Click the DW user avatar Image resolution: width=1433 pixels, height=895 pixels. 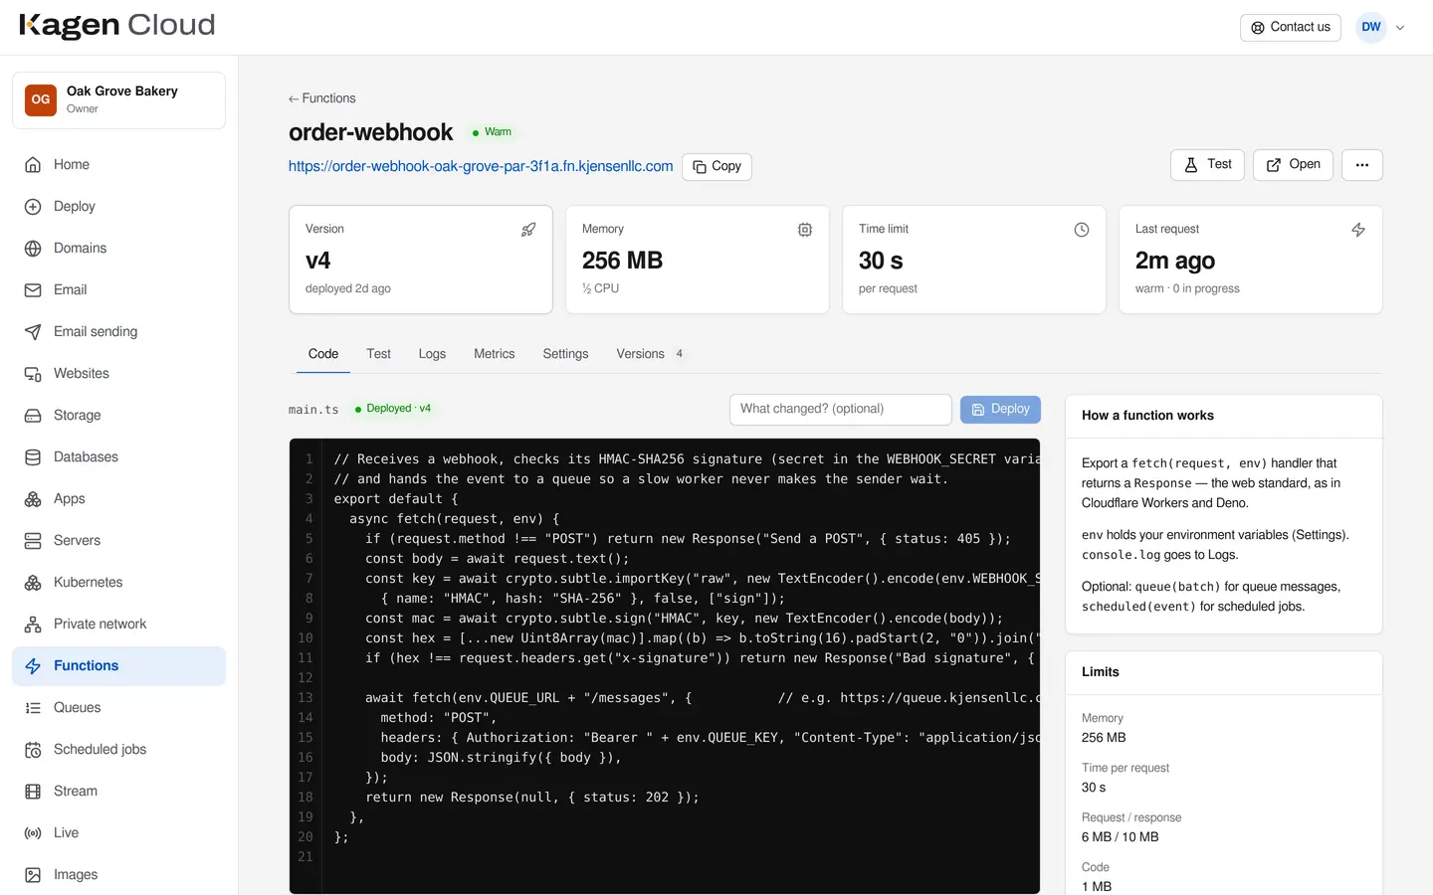click(x=1371, y=27)
